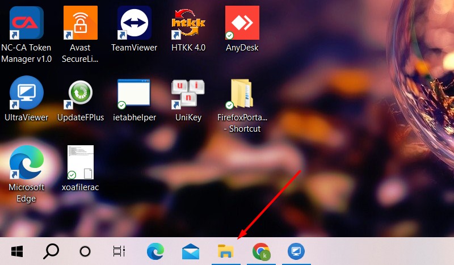The height and width of the screenshot is (265, 454).
Task: Click the "UpdateFPlus" label text
Action: (x=81, y=117)
